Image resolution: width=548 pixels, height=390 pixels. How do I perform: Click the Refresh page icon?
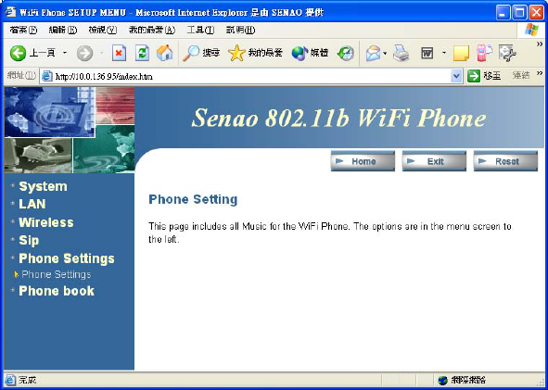pos(142,54)
